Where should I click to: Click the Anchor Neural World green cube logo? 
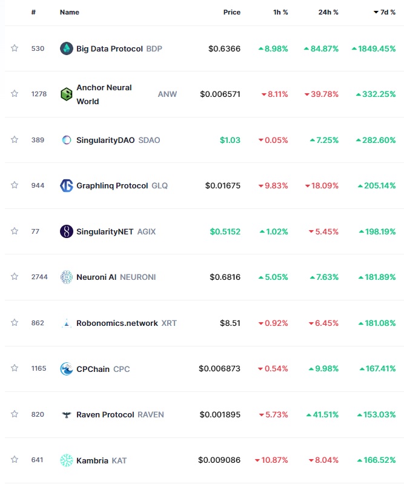coord(67,94)
